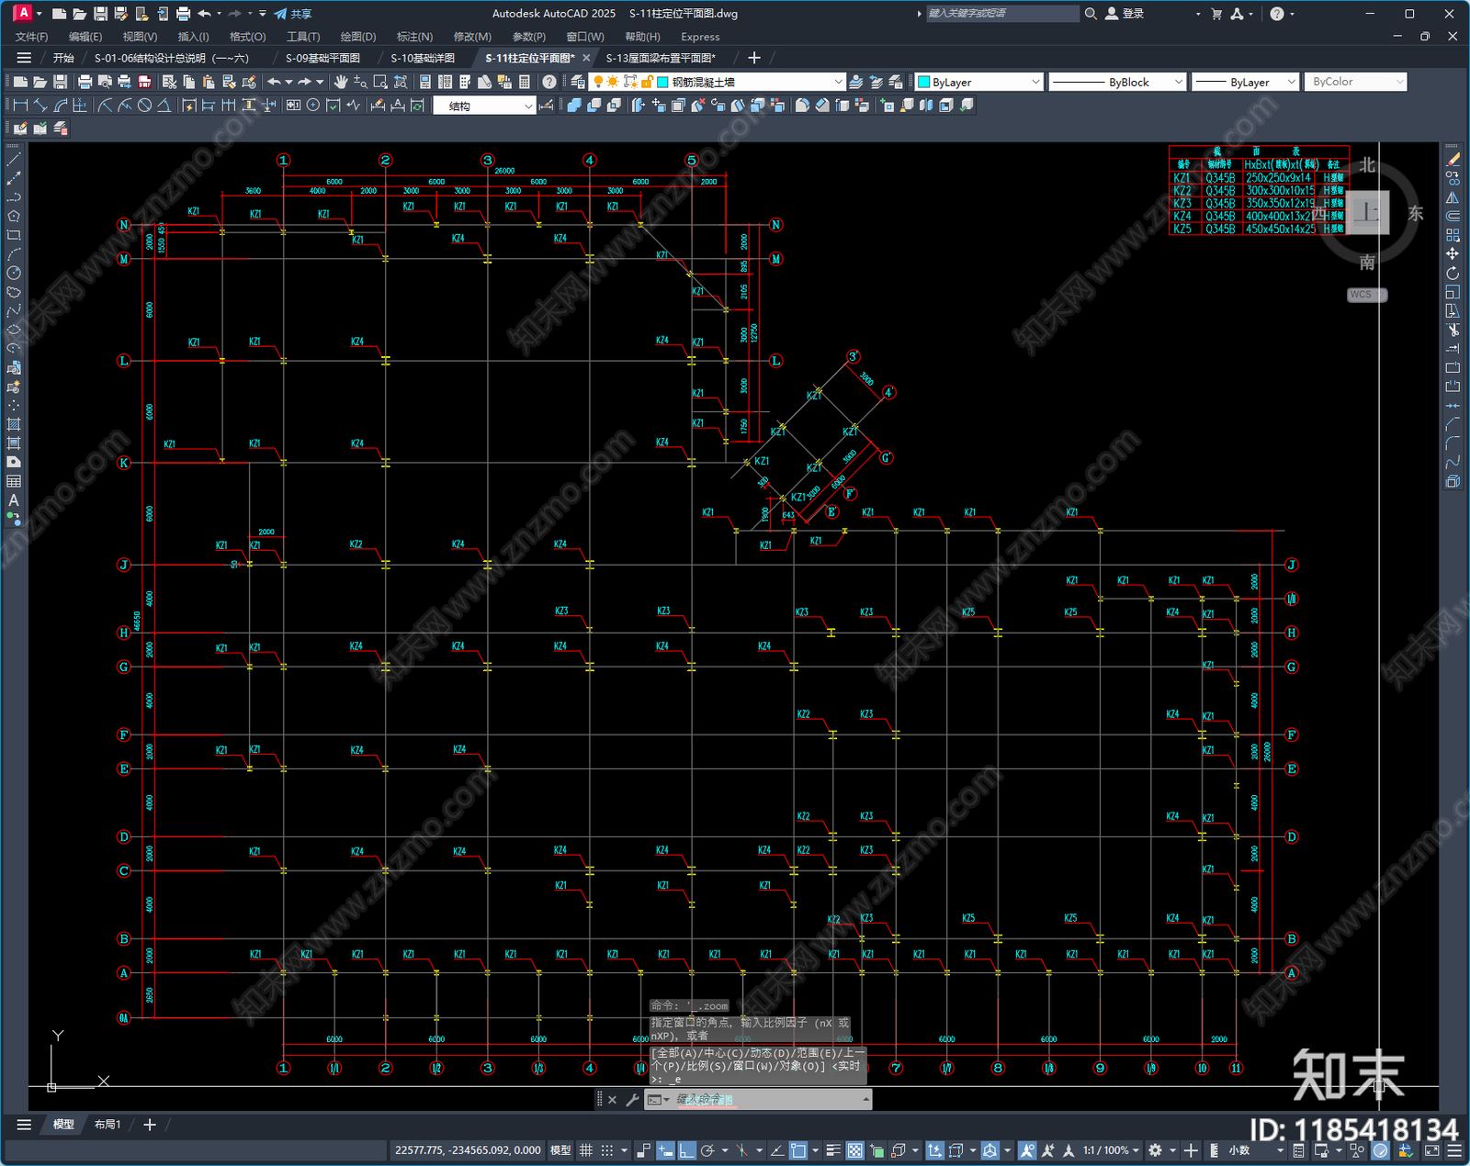Open the Hatch tool

14,424
